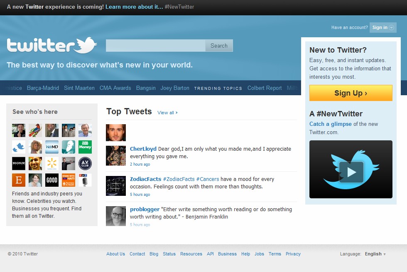
Task: Click 'View all' next to Top Tweets
Action: click(167, 113)
